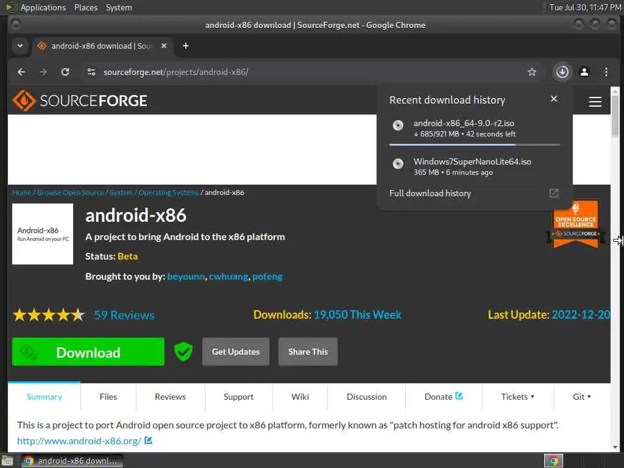Open site information icon in address bar
This screenshot has height=468, width=624.
click(x=91, y=72)
